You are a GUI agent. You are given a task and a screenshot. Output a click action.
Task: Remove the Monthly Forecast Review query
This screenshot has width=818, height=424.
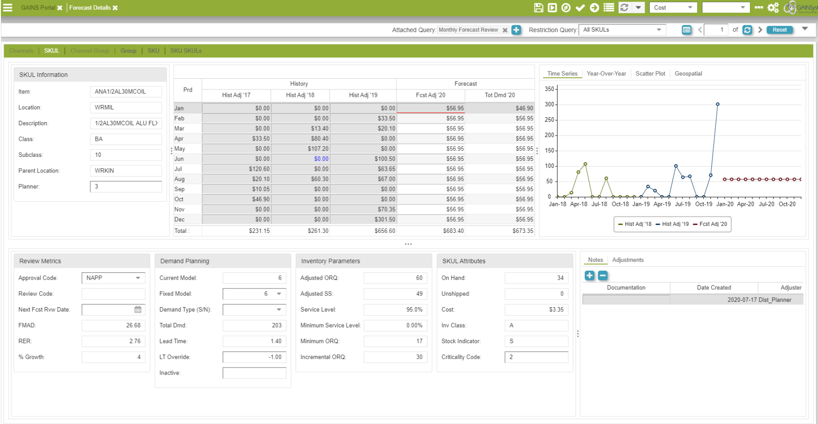[505, 30]
